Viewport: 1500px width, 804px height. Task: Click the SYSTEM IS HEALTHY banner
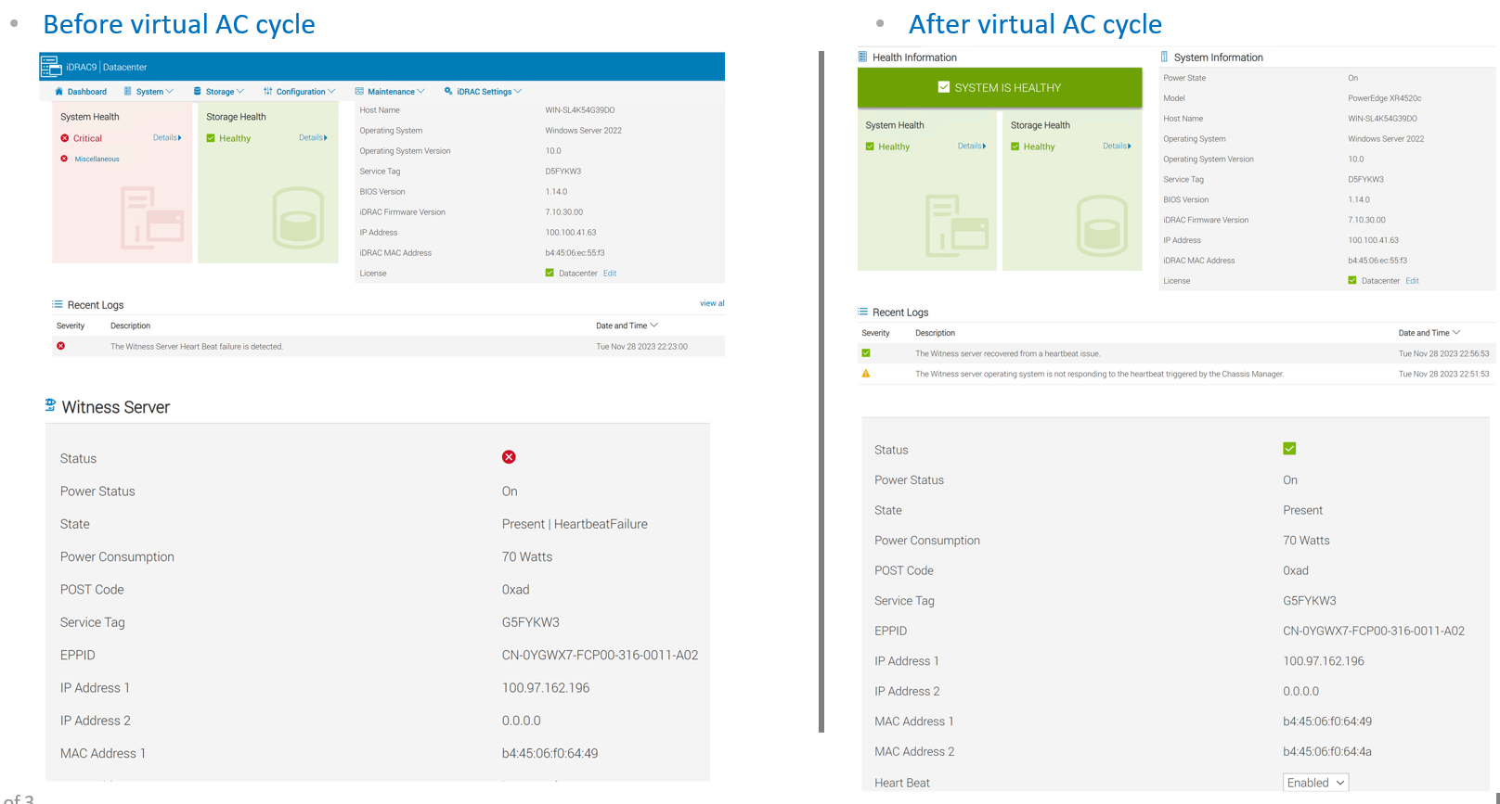[1000, 87]
